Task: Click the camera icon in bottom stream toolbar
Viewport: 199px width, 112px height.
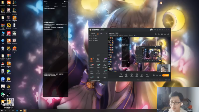Action: pyautogui.click(x=126, y=75)
